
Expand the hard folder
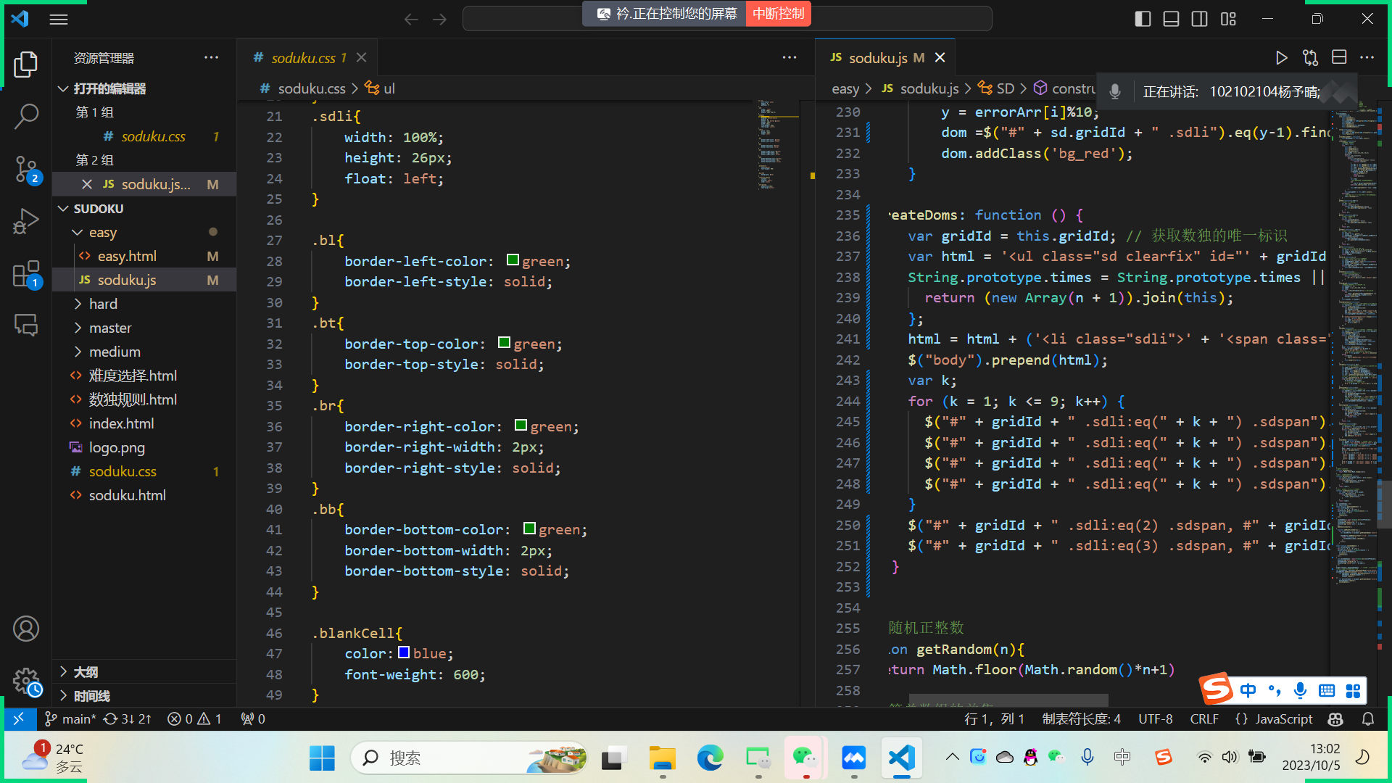[103, 304]
